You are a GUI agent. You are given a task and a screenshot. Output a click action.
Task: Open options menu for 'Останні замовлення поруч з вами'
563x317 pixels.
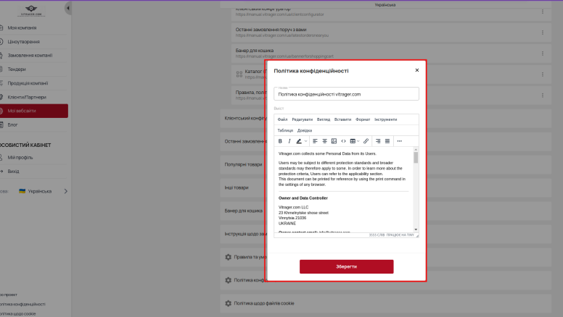(543, 33)
